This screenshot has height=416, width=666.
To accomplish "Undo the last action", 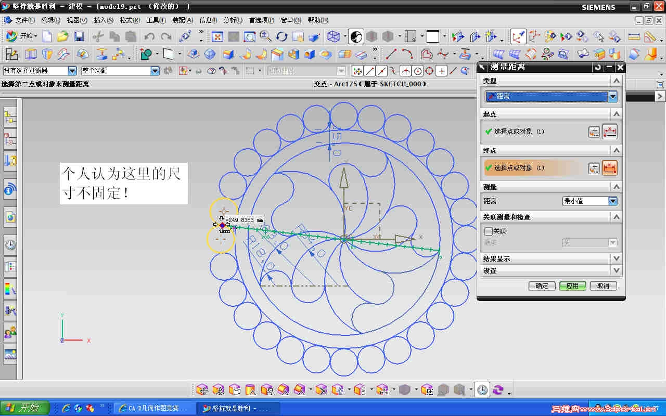I will [149, 36].
